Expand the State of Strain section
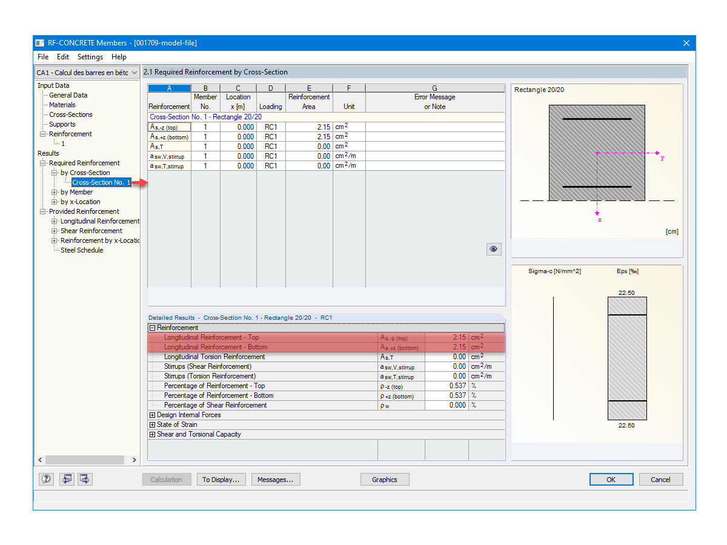Viewport: 727px width, 545px height. (x=151, y=424)
